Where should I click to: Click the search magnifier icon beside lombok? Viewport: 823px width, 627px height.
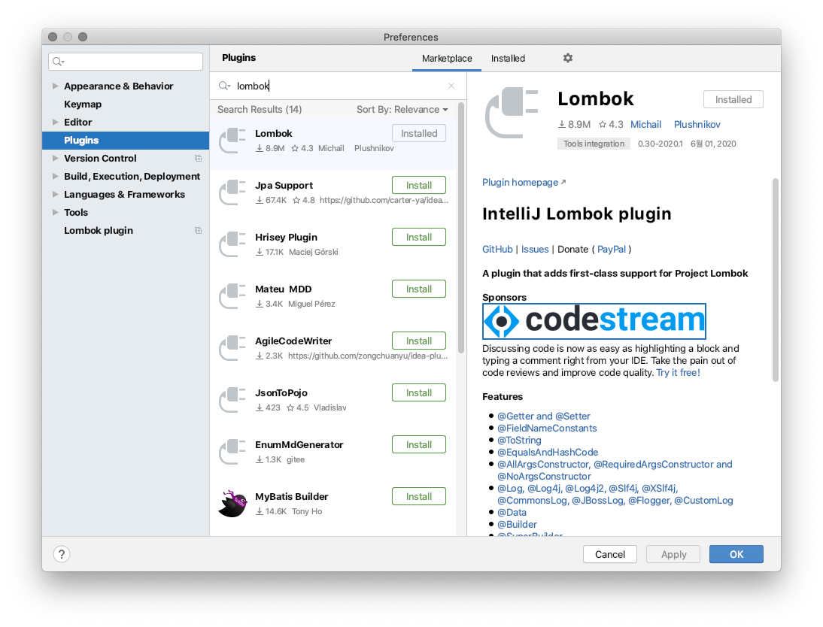coord(224,86)
